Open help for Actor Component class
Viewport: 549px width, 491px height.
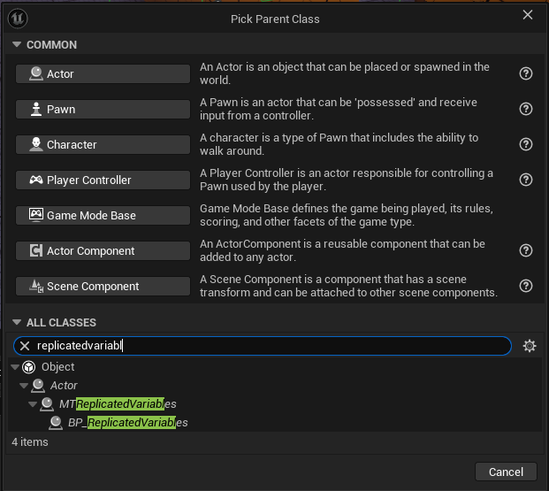tap(525, 250)
